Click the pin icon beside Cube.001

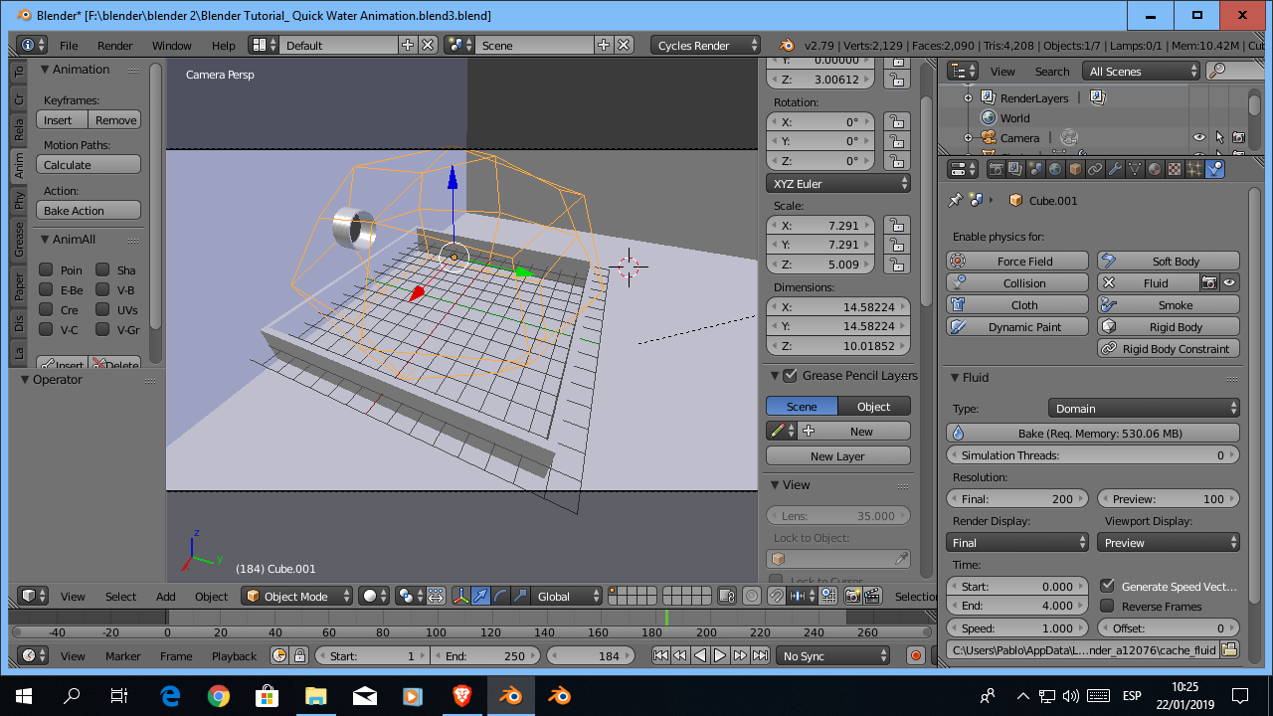956,200
